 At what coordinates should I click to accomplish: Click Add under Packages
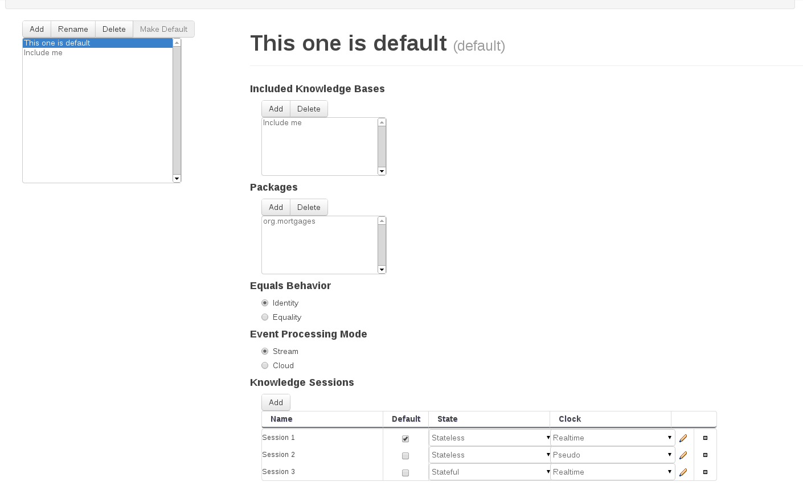276,207
